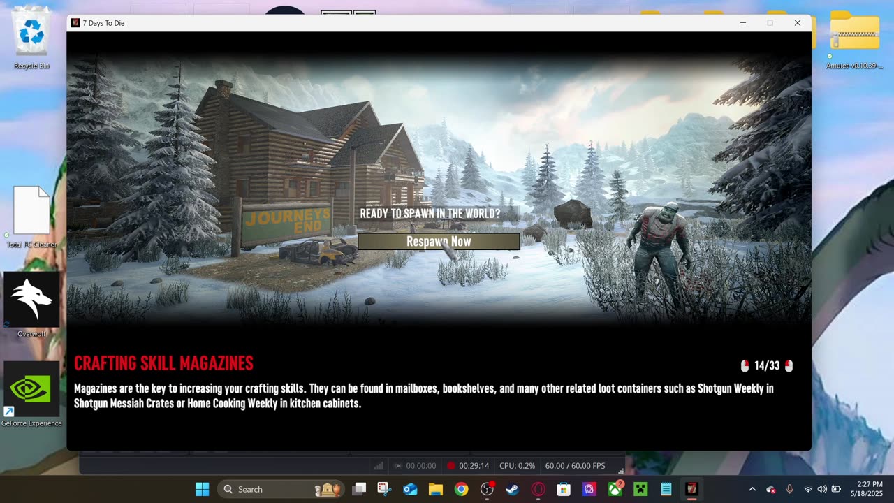Click the microphone tray icon
Viewport: 894px width, 503px height.
(x=790, y=489)
